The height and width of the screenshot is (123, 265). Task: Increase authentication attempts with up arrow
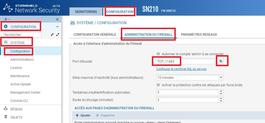click(221, 91)
